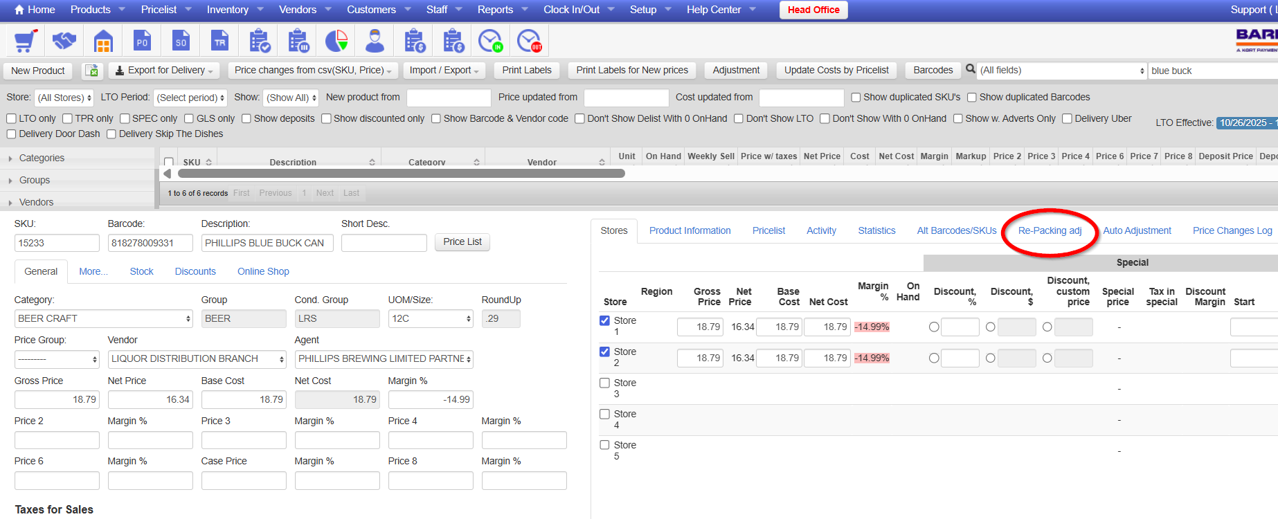The height and width of the screenshot is (519, 1278).
Task: Click the search box containing blue buck
Action: [1213, 71]
